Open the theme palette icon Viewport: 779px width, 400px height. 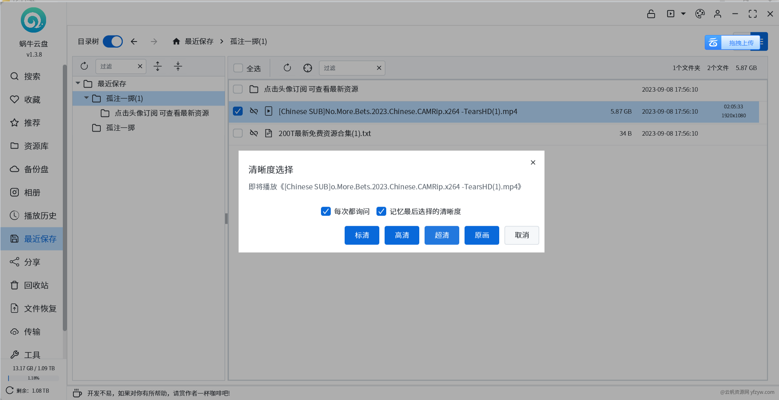pyautogui.click(x=700, y=14)
